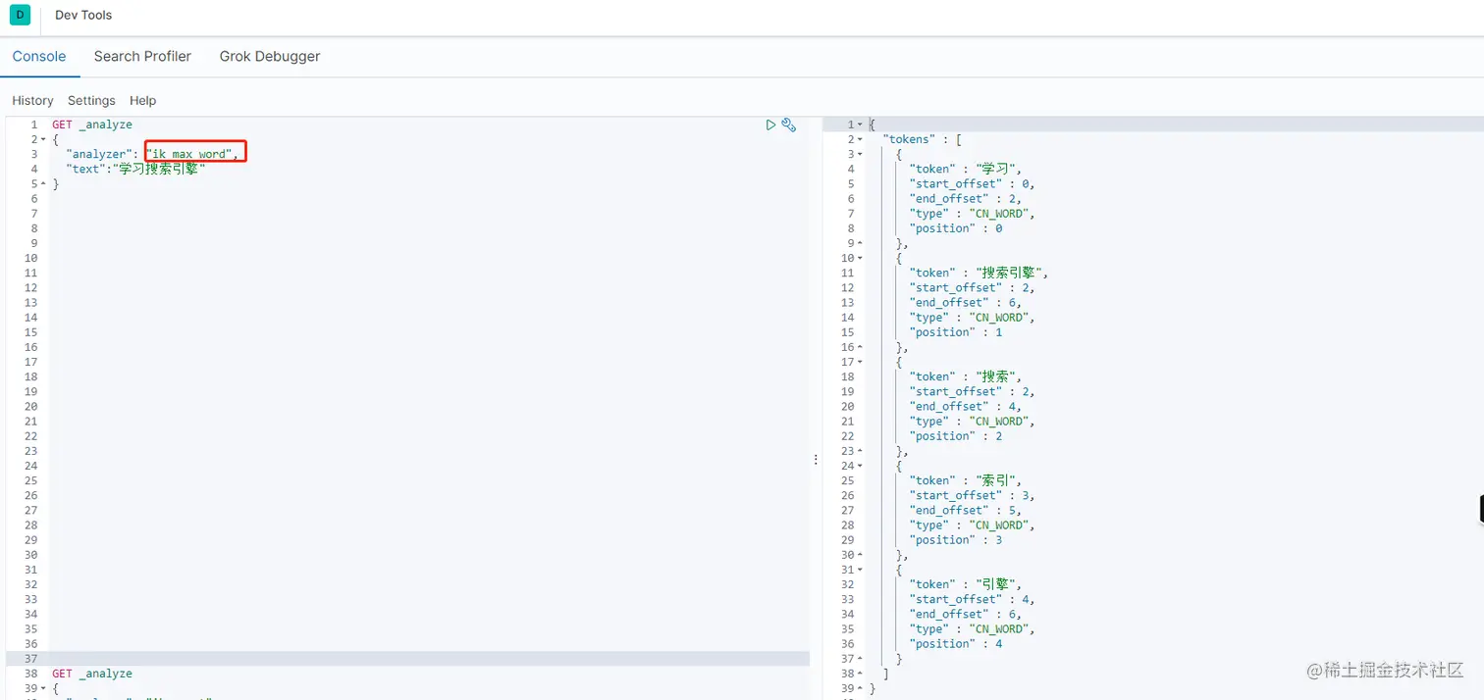Viewport: 1484px width, 700px height.
Task: Open the Help menu item
Action: (143, 100)
